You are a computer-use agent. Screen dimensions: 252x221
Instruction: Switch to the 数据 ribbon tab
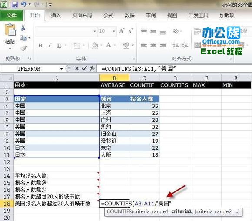(129, 16)
